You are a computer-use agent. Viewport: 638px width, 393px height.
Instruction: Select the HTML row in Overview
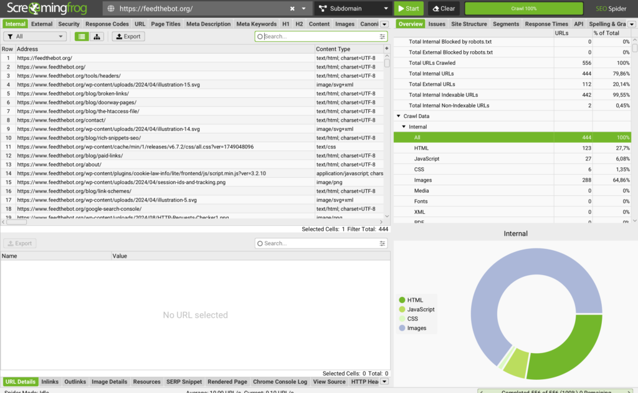tap(512, 148)
